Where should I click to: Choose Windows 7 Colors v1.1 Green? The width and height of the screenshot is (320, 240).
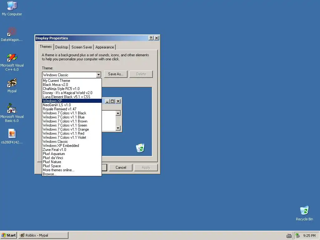(x=72, y=125)
